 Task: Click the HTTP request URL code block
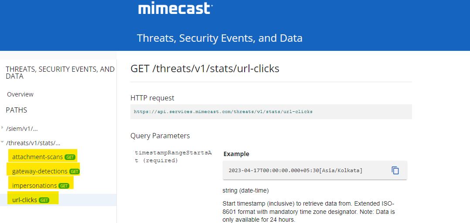[x=223, y=112]
